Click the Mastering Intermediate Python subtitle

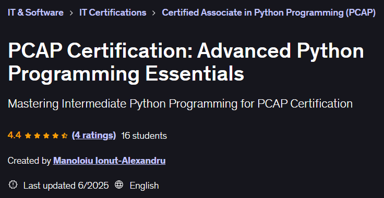tap(180, 104)
